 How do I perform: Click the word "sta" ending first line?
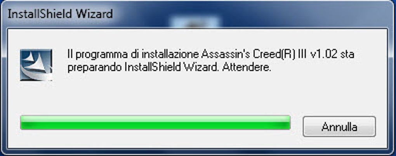(347, 55)
